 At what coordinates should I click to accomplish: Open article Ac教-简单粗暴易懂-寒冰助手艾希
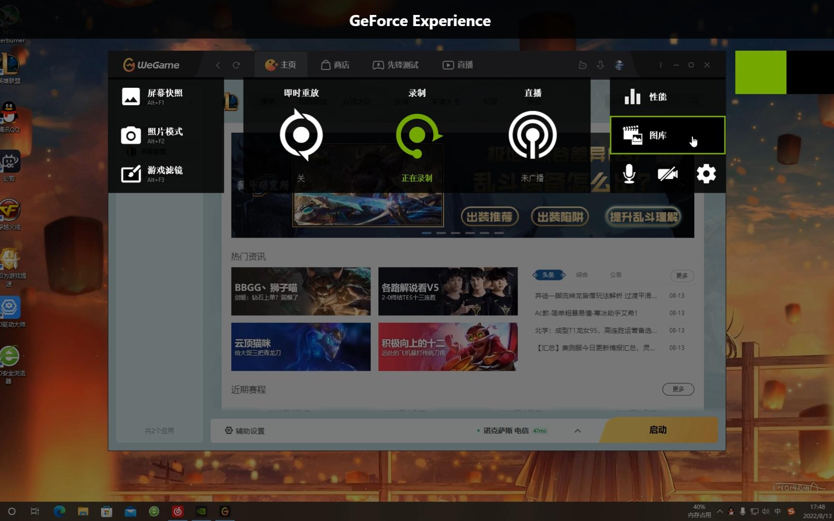click(586, 313)
